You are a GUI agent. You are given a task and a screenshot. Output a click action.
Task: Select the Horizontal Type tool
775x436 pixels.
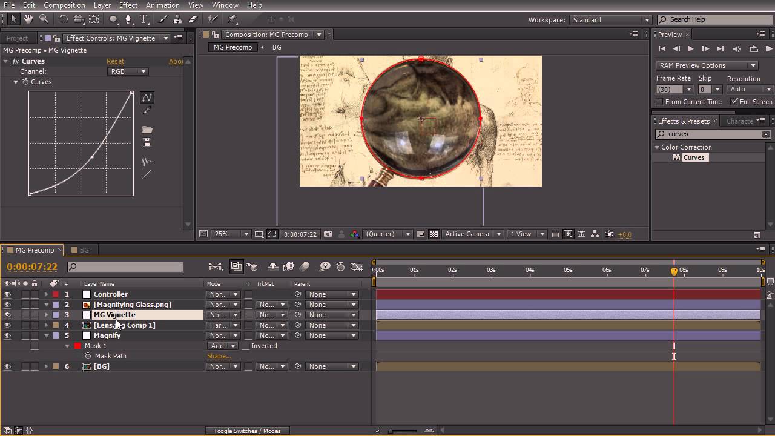143,19
